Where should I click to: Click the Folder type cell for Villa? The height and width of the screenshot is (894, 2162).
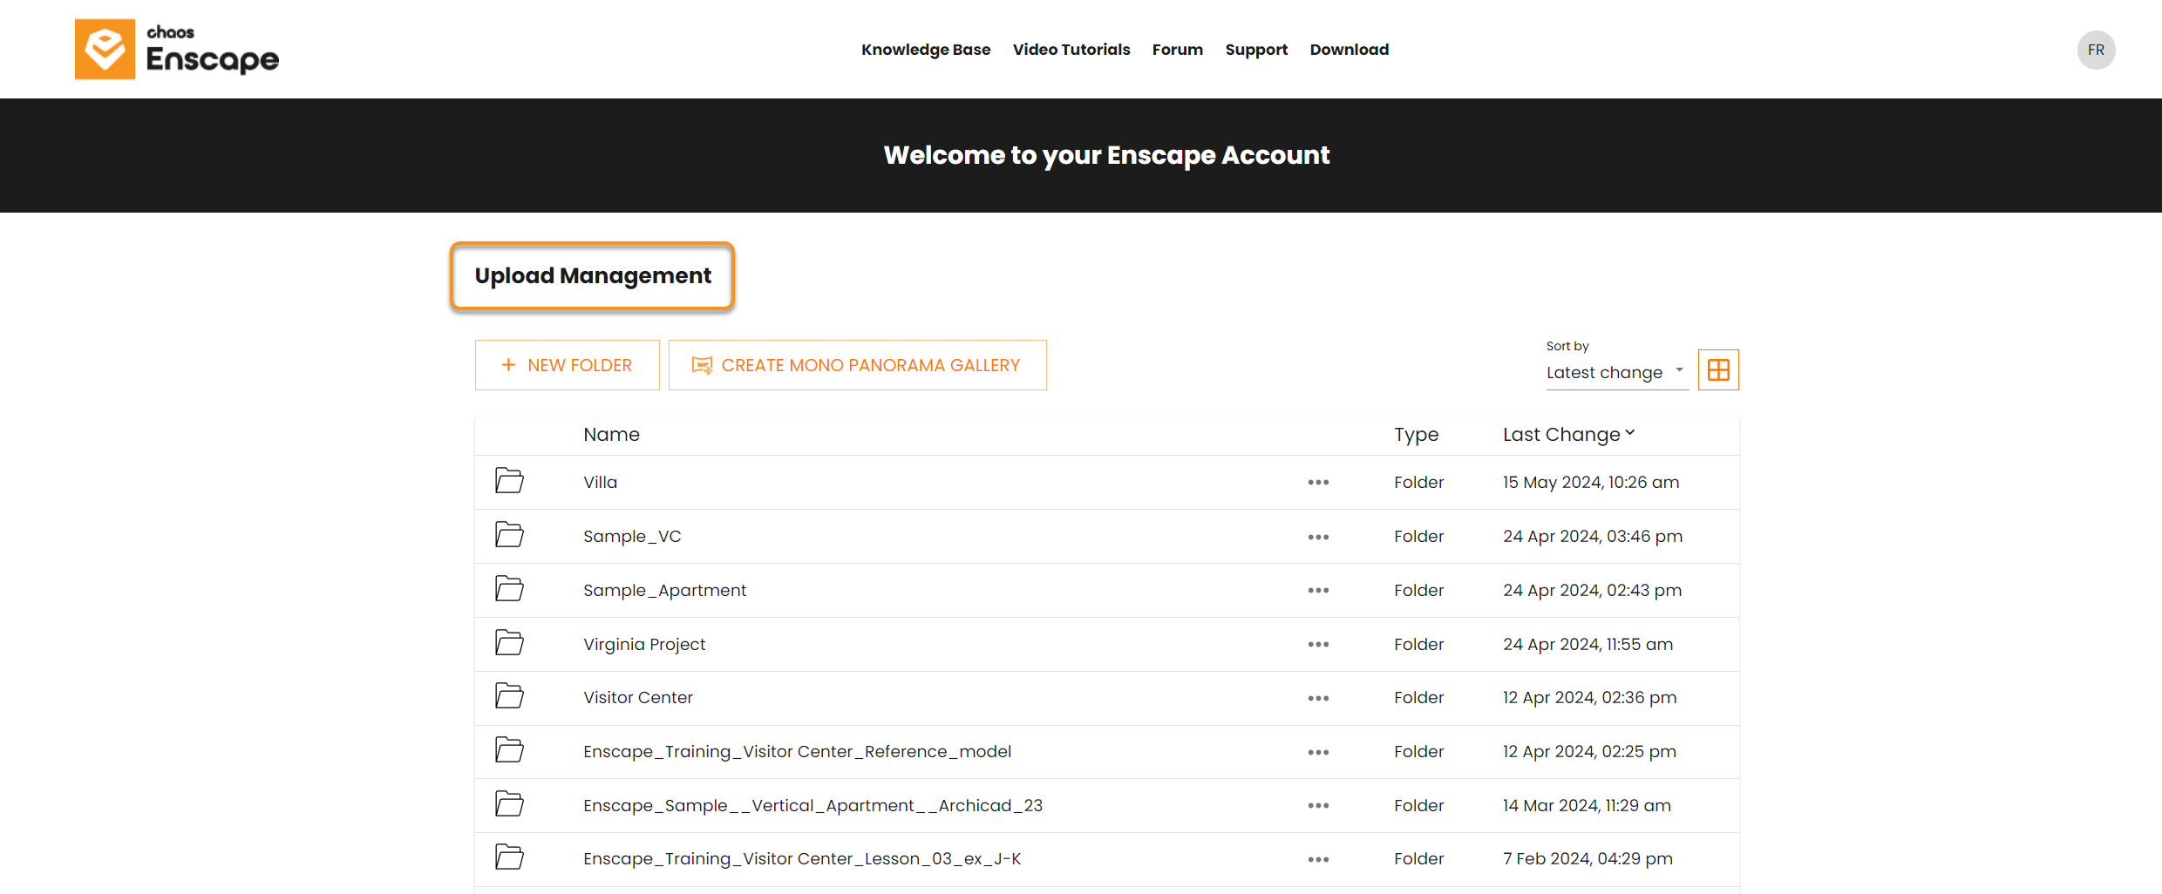coord(1418,482)
